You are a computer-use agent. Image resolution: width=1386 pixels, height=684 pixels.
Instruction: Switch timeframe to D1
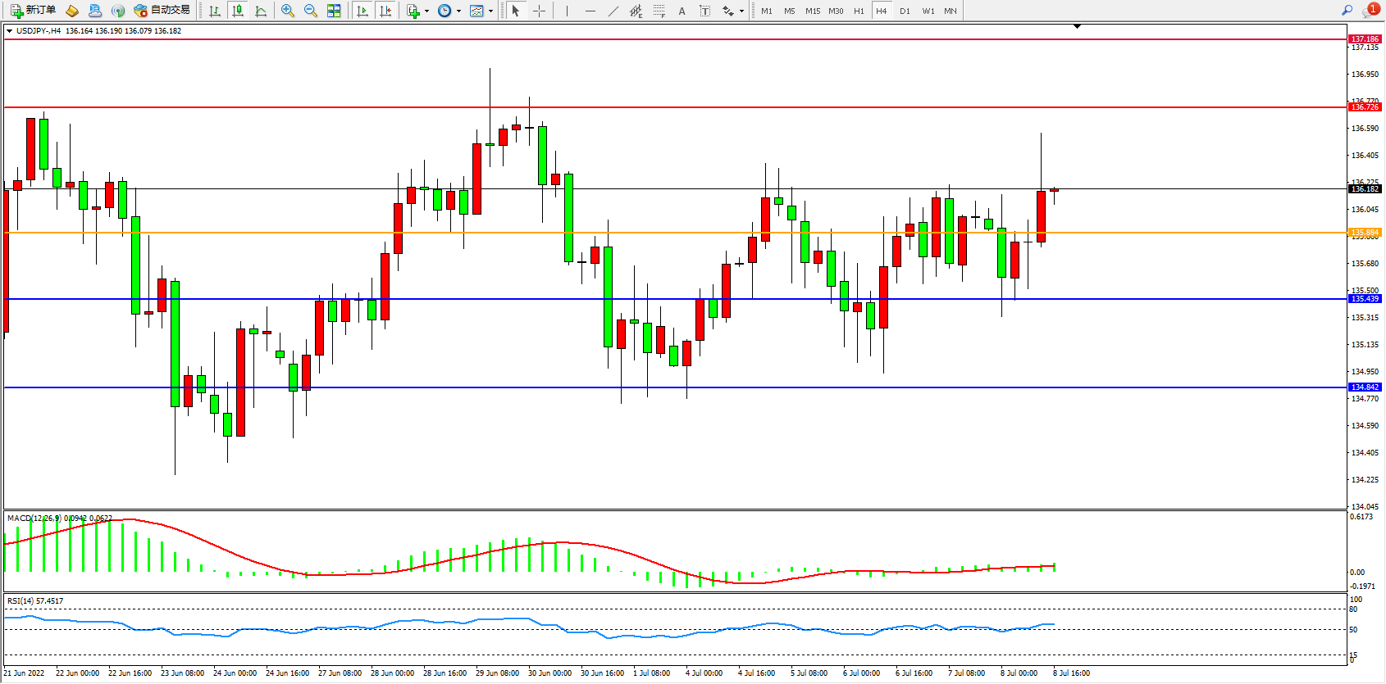[x=905, y=11]
